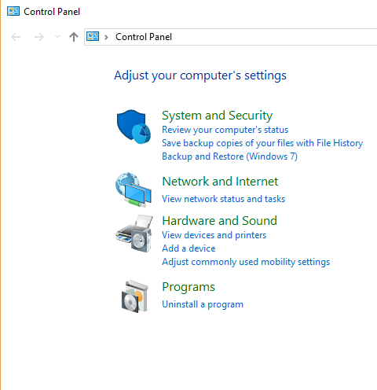
Task: Open Uninstall a program
Action: (x=203, y=304)
